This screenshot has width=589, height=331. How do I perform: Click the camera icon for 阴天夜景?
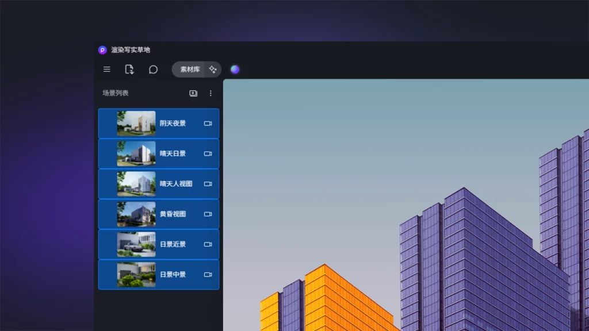coord(208,124)
